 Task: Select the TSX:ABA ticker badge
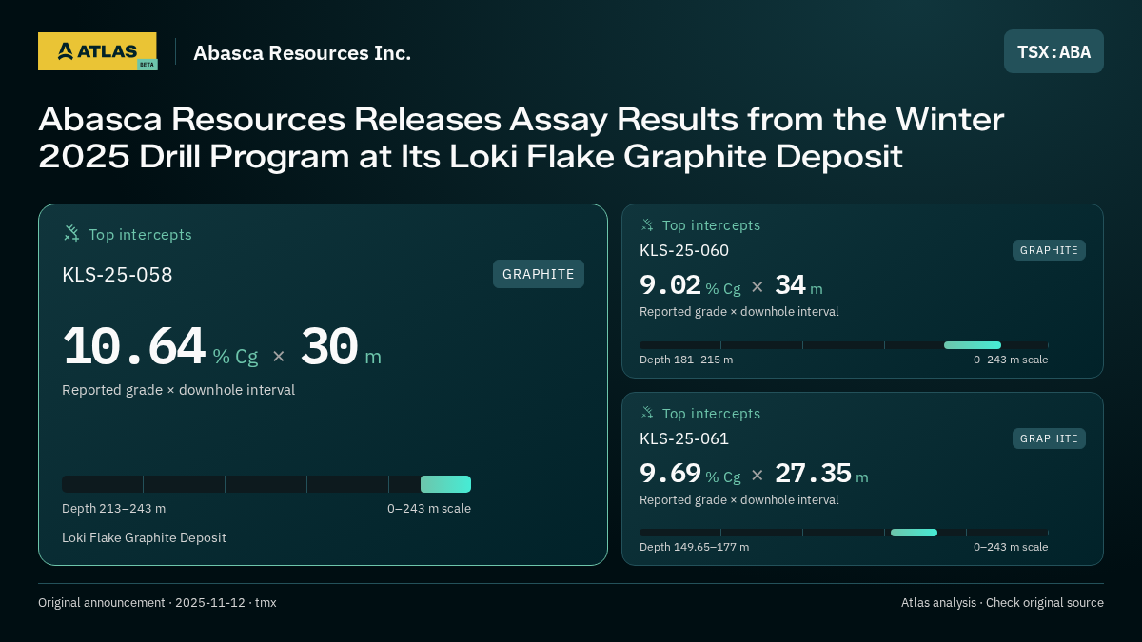pos(1053,51)
